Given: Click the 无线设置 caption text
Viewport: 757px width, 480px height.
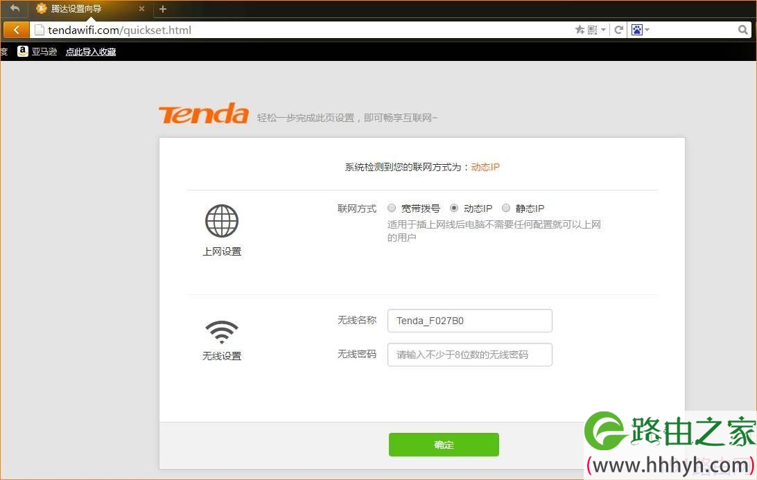Looking at the screenshot, I should tap(222, 356).
